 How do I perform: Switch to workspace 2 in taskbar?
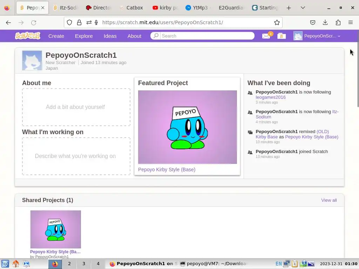pyautogui.click(x=69, y=264)
